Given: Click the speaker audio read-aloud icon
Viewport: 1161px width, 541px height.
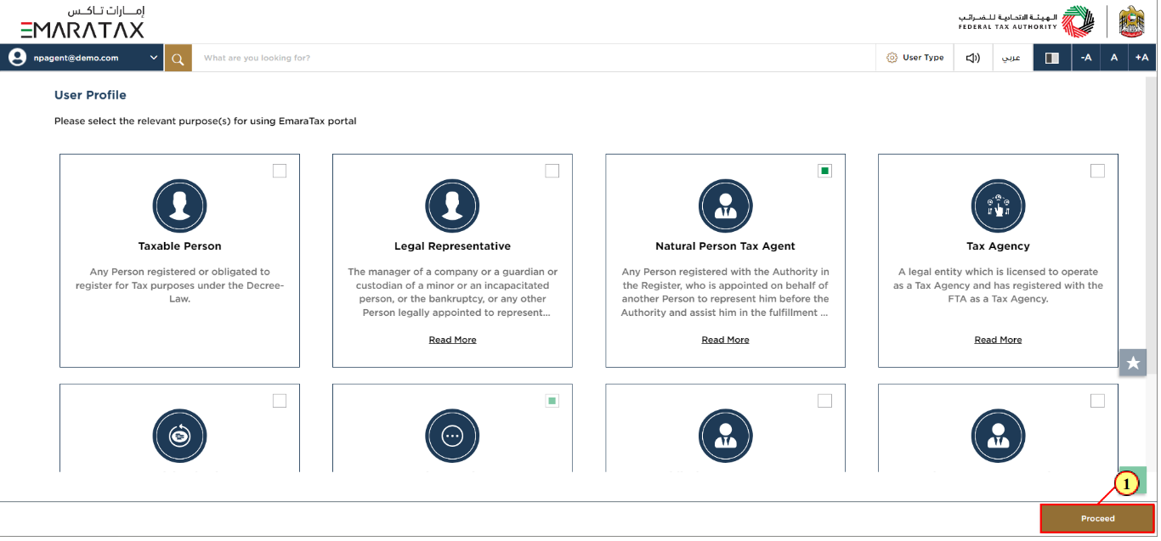Looking at the screenshot, I should pyautogui.click(x=972, y=58).
